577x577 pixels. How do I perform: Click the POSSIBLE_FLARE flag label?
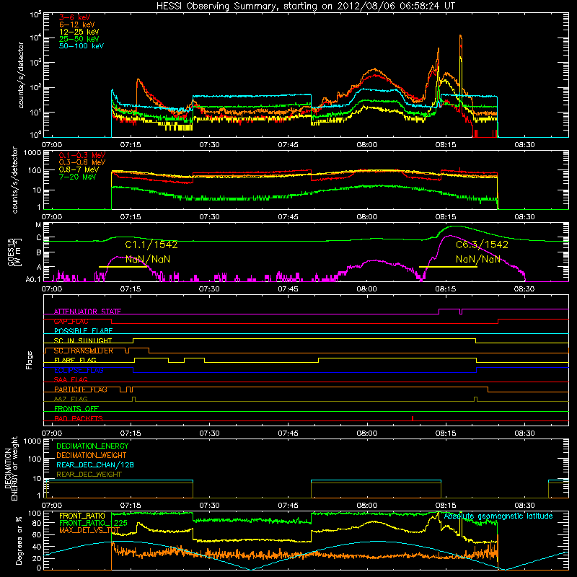(83, 331)
